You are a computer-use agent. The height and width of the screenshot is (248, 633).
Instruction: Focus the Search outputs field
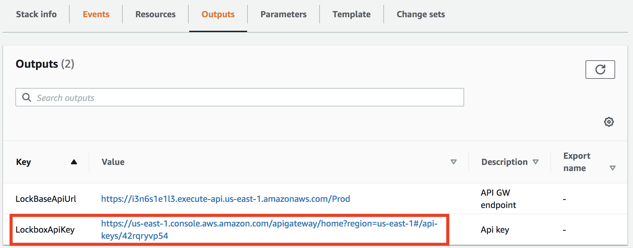click(x=247, y=98)
